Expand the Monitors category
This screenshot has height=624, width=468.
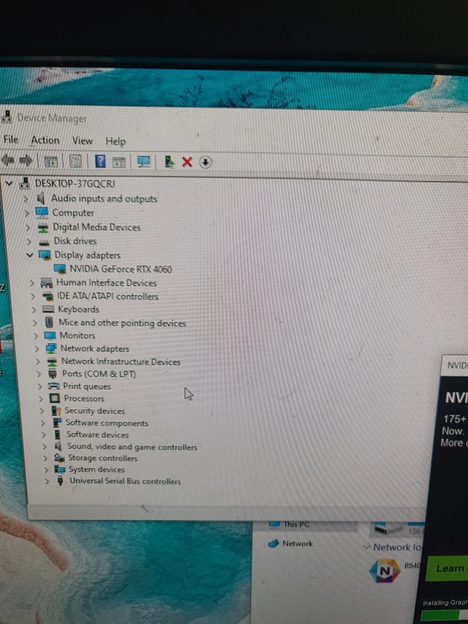(36, 336)
